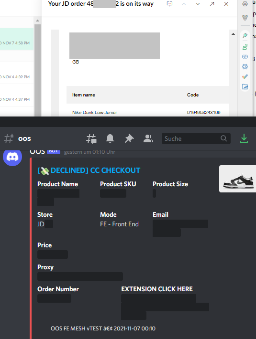Go to next email with down chevron
The width and height of the screenshot is (256, 339).
[x=198, y=4]
